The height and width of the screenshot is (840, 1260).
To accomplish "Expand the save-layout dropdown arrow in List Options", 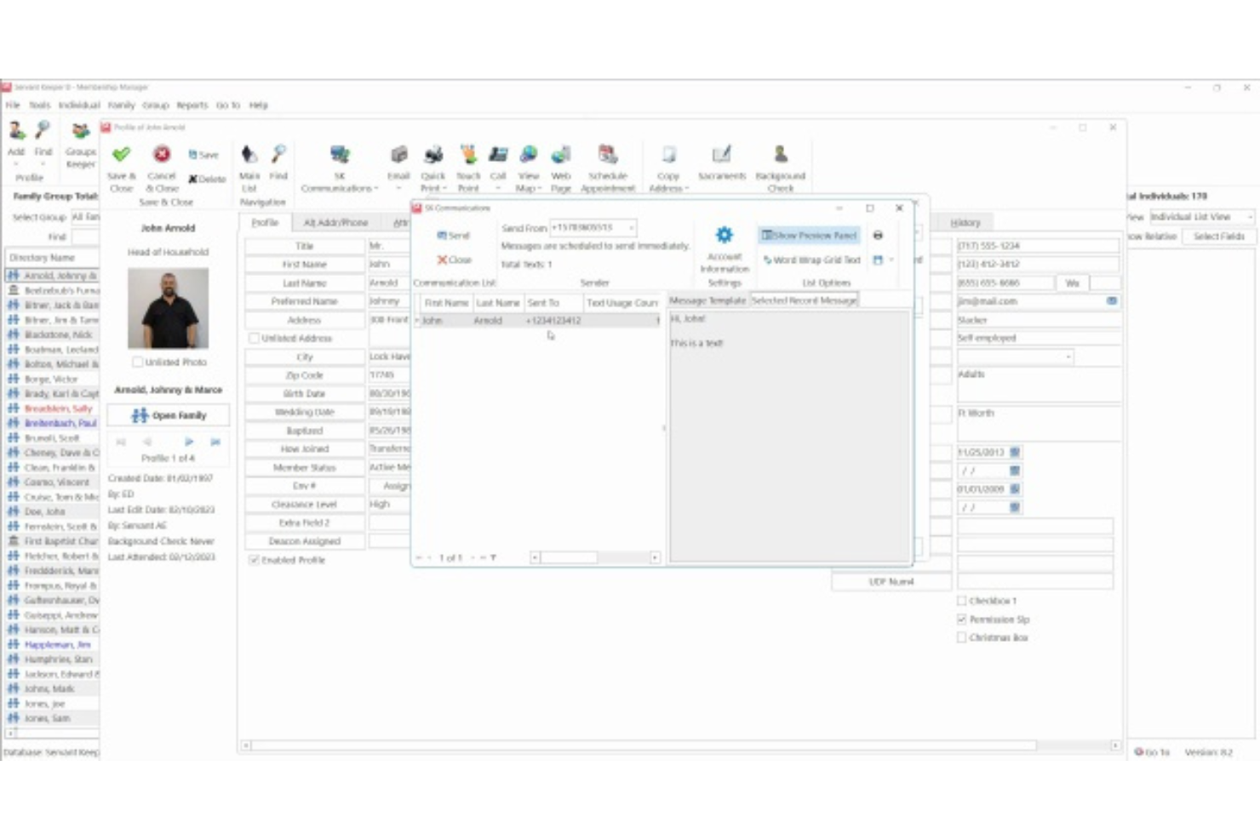I will pos(891,260).
